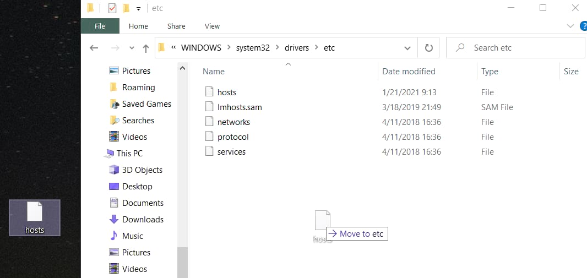The width and height of the screenshot is (587, 278).
Task: Select the Downloads folder in sidebar
Action: tap(142, 220)
